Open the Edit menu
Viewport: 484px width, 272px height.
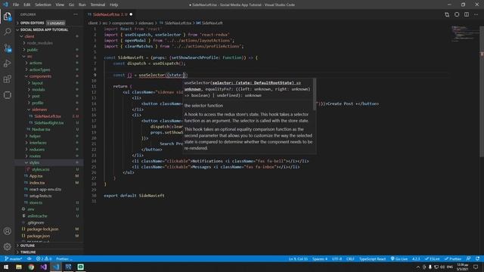coord(27,5)
